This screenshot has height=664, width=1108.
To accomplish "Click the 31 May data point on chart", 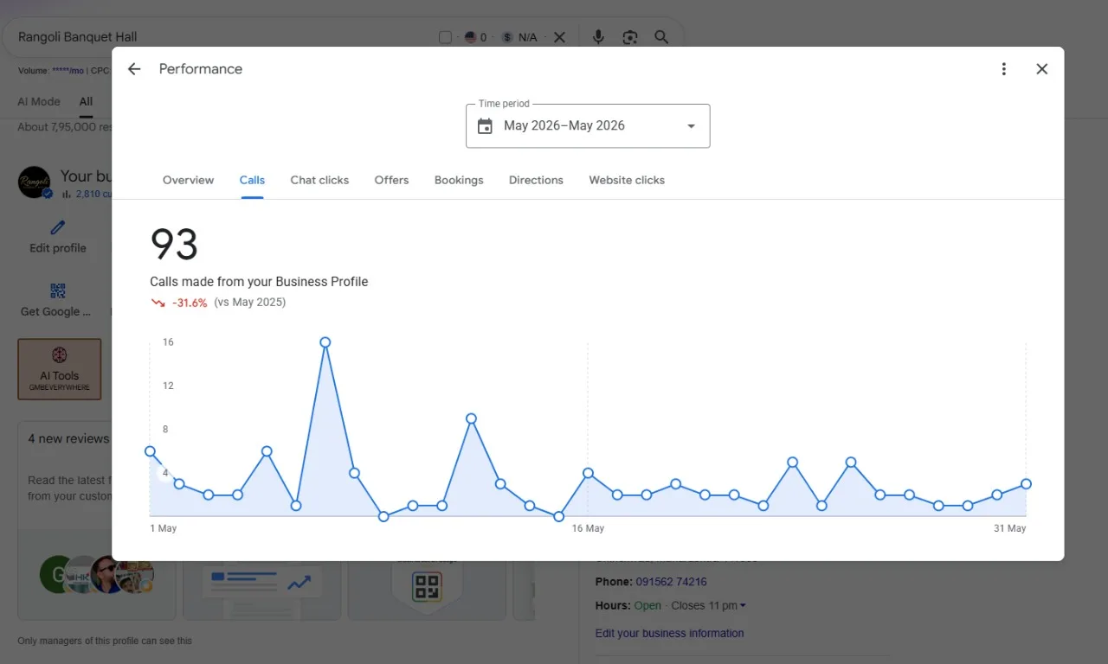I will pyautogui.click(x=1027, y=484).
